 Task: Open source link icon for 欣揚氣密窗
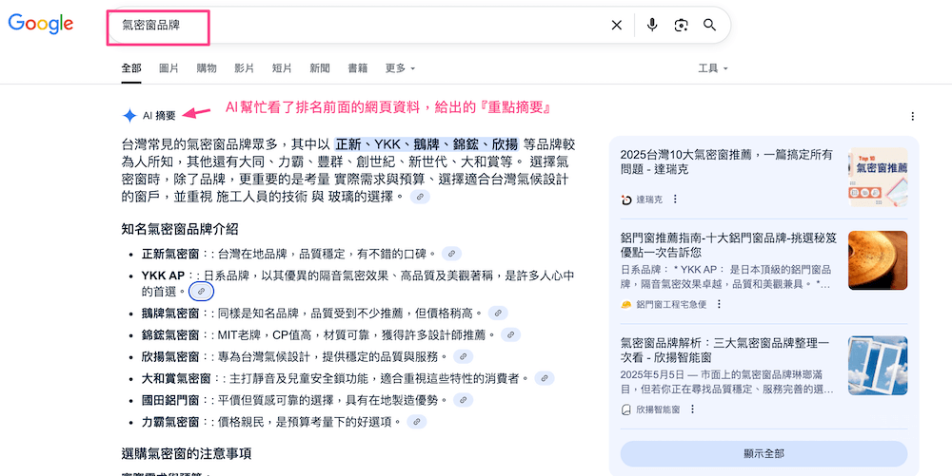pyautogui.click(x=464, y=356)
